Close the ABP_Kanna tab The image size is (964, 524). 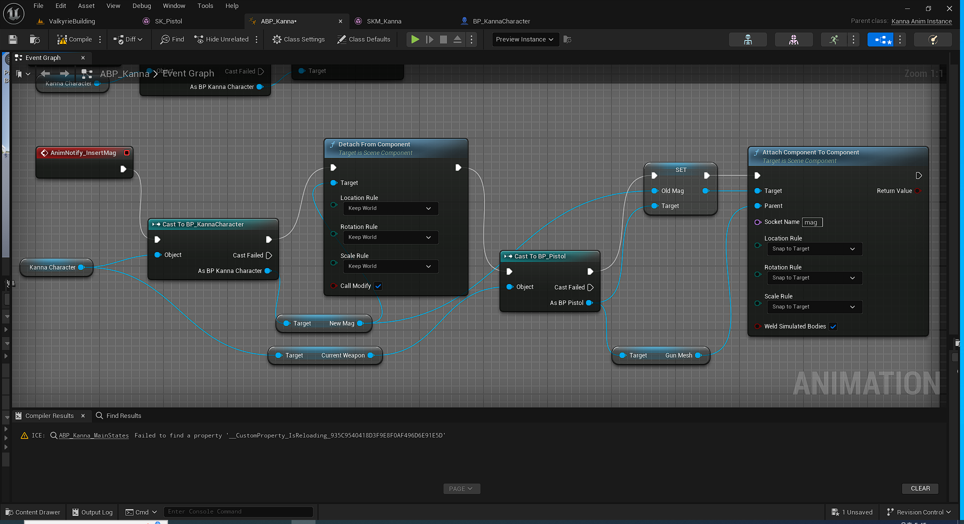(x=340, y=21)
